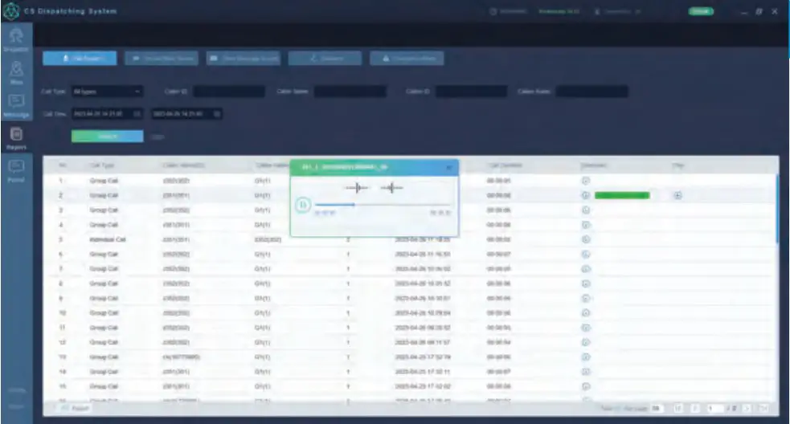Download the recording in row 6

585,255
